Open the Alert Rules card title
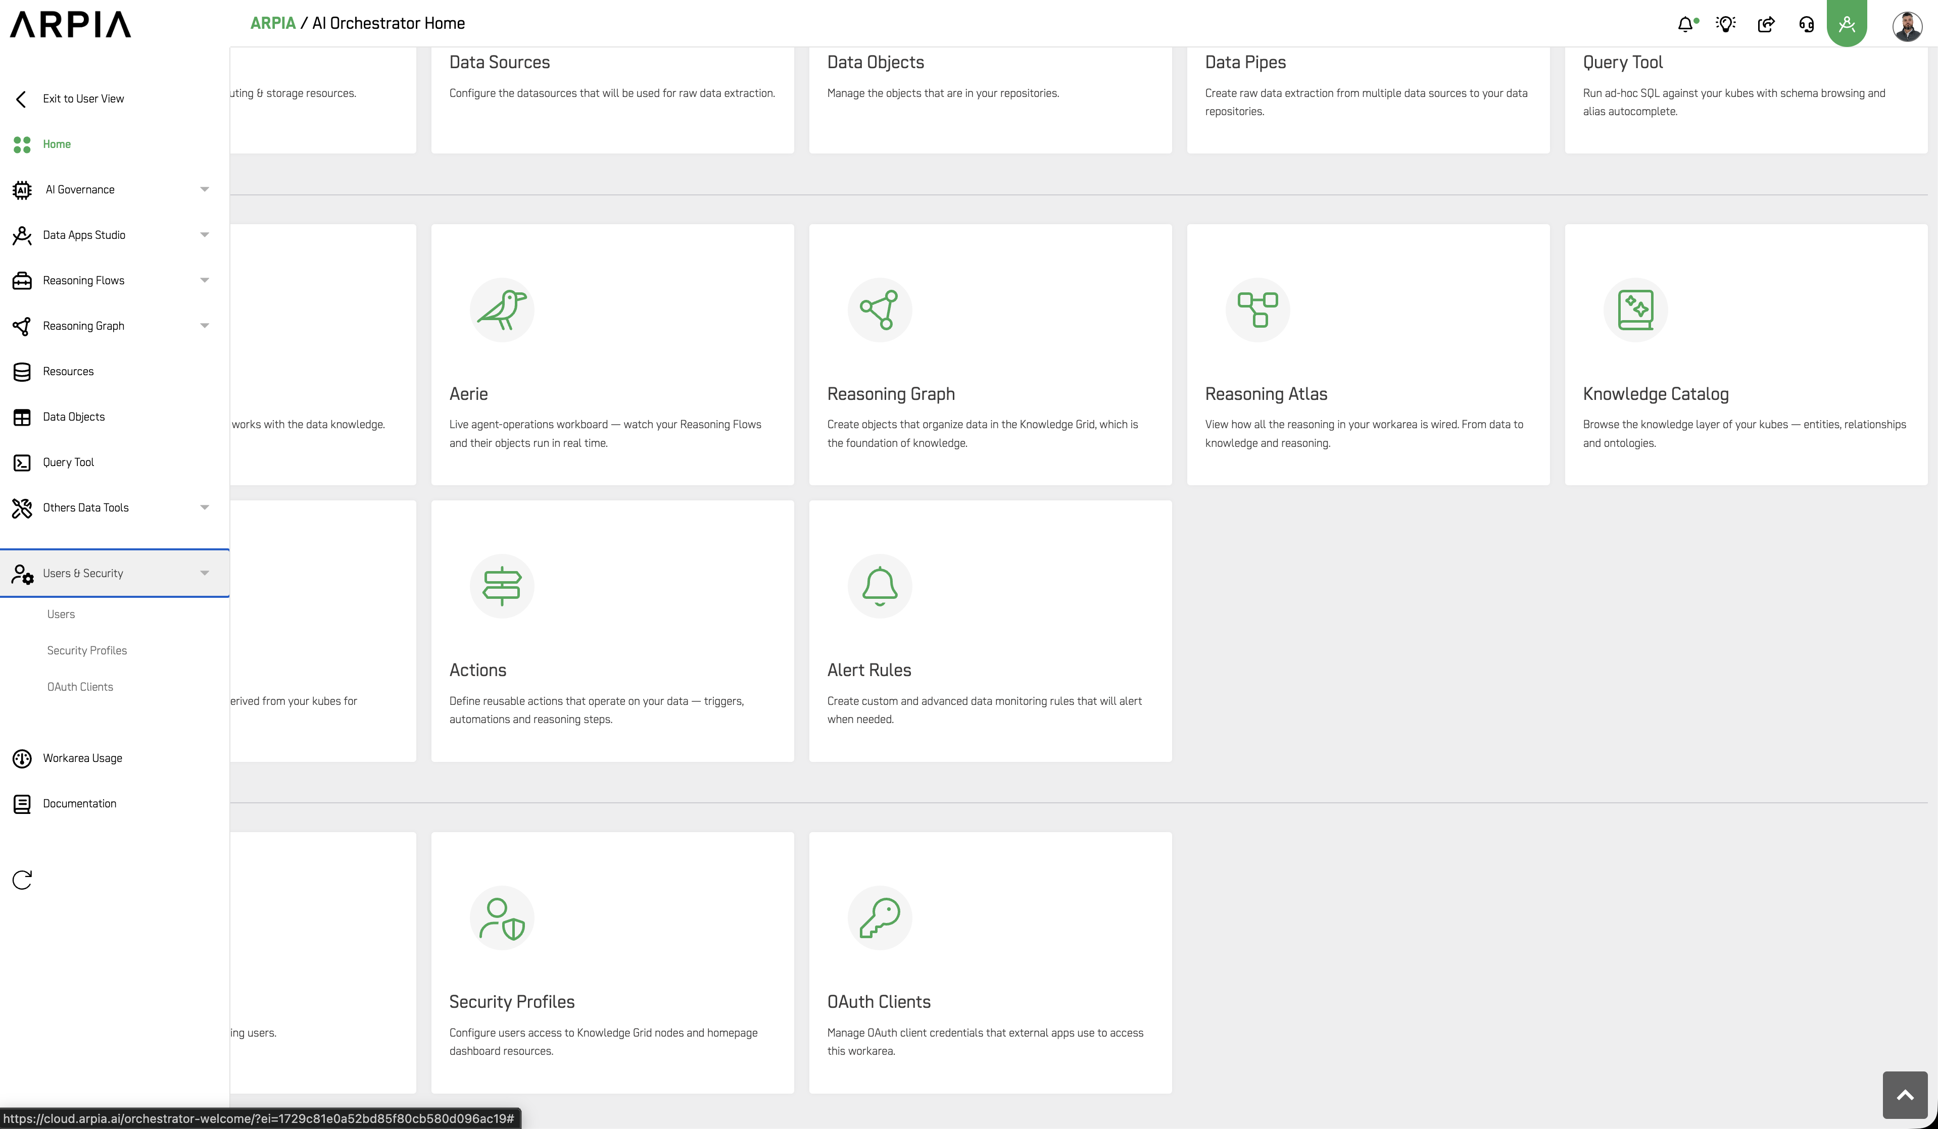Viewport: 1938px width, 1129px height. (x=869, y=670)
